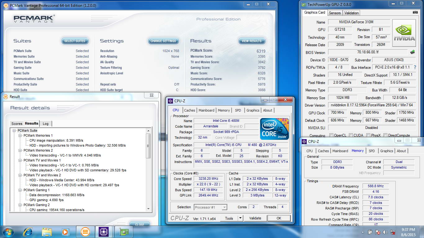Show hidden system tray icons

click(x=363, y=232)
